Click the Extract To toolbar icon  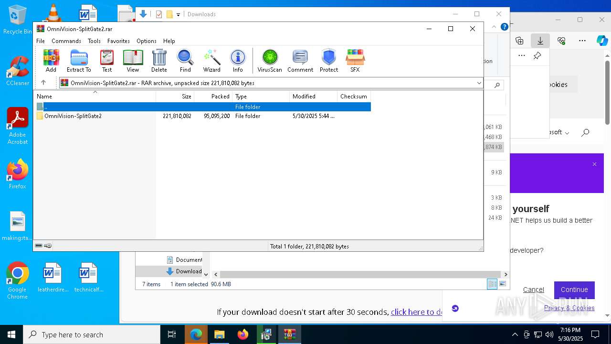79,61
